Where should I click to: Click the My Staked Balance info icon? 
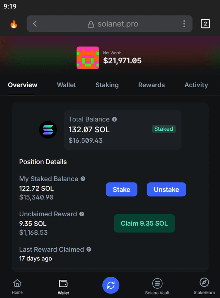(83, 179)
